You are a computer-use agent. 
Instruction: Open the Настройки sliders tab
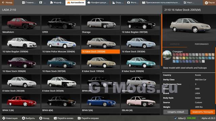pyautogui.click(x=189, y=3)
